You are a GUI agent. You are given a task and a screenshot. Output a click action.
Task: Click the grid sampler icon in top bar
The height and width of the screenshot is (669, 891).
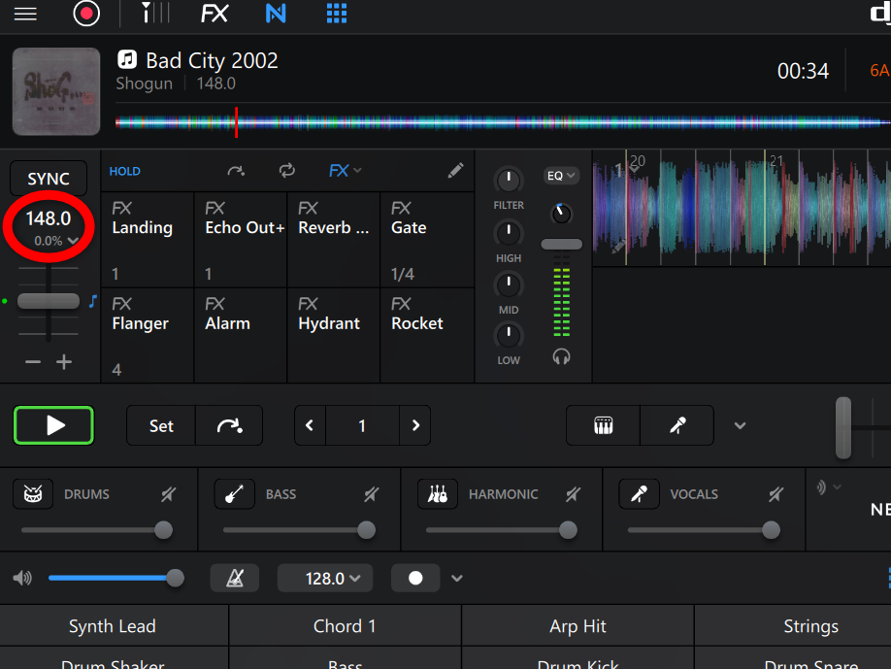(x=337, y=14)
